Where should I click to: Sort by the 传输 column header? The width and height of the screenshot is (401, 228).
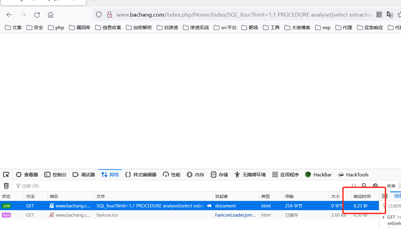coord(306,196)
